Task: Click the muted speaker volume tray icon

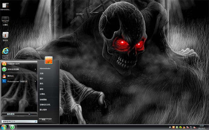Action: click(194, 127)
